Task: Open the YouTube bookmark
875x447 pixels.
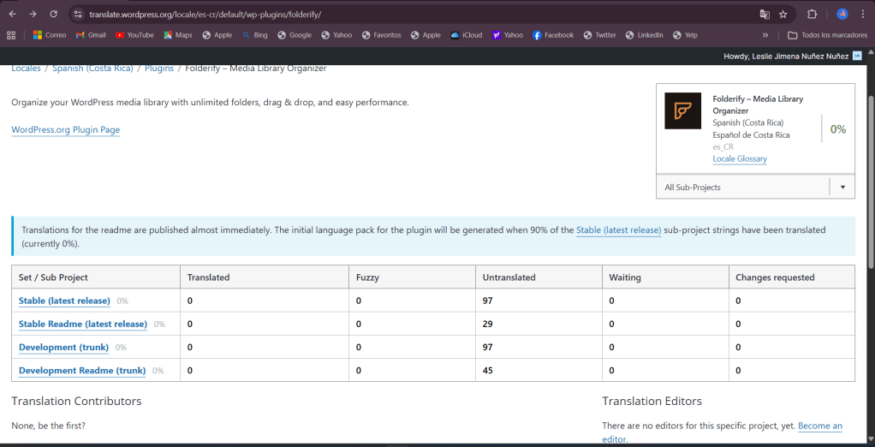Action: point(134,35)
